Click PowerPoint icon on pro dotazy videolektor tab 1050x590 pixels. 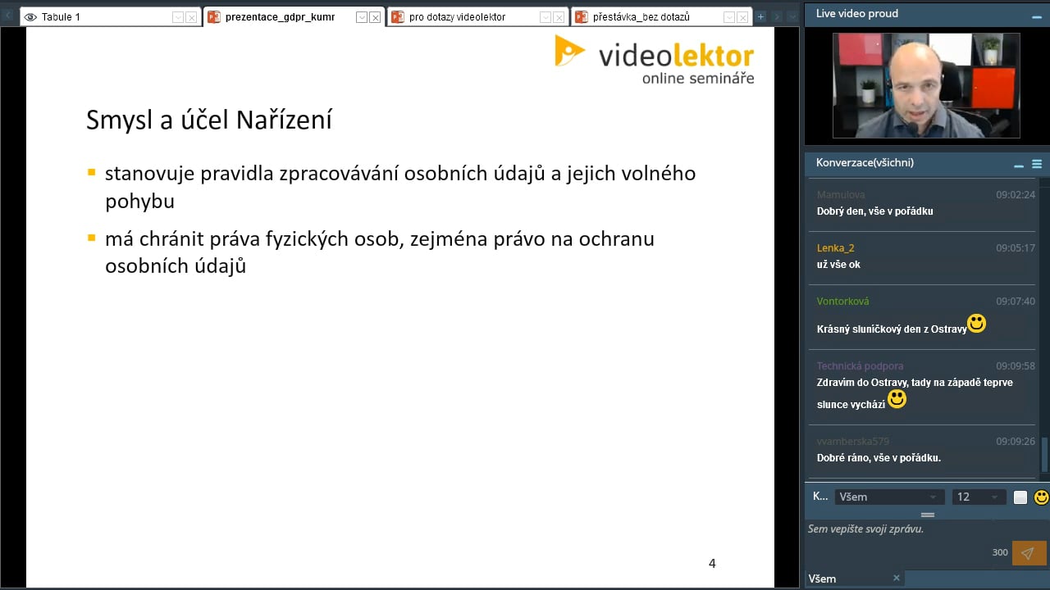(x=398, y=16)
